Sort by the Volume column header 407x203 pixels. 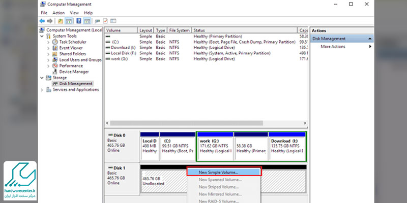click(121, 30)
